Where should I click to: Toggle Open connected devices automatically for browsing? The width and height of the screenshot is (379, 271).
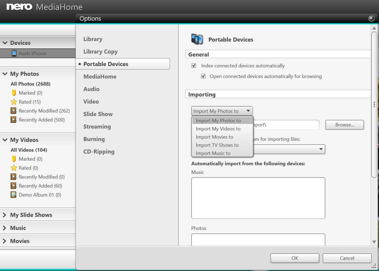tap(203, 76)
